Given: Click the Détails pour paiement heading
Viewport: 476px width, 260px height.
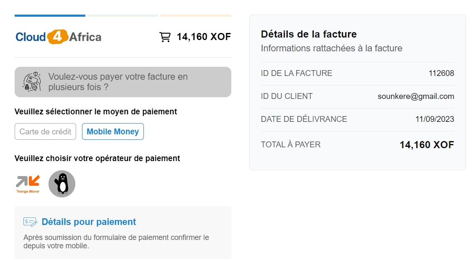Looking at the screenshot, I should [89, 222].
